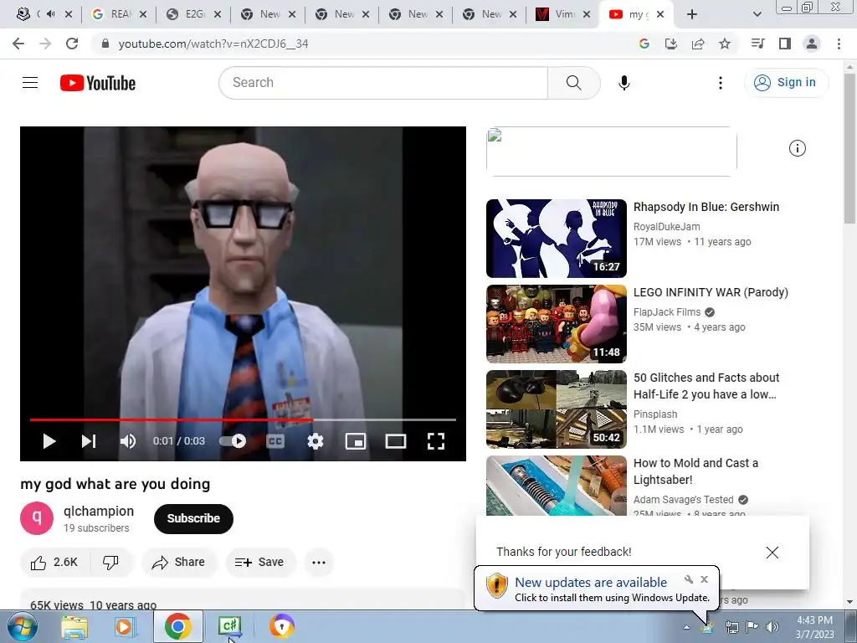Image resolution: width=857 pixels, height=643 pixels.
Task: Open YouTube settings three-dot menu
Action: 721,83
